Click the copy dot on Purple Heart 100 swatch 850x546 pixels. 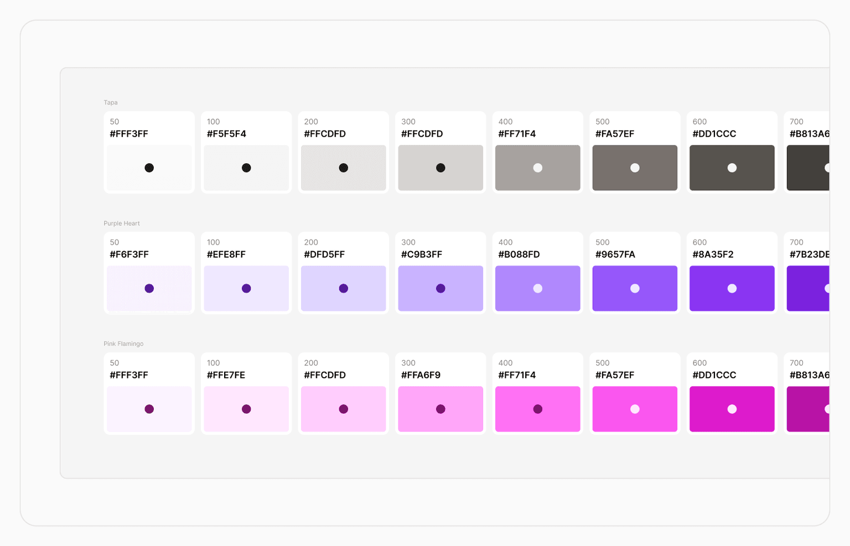coord(246,288)
